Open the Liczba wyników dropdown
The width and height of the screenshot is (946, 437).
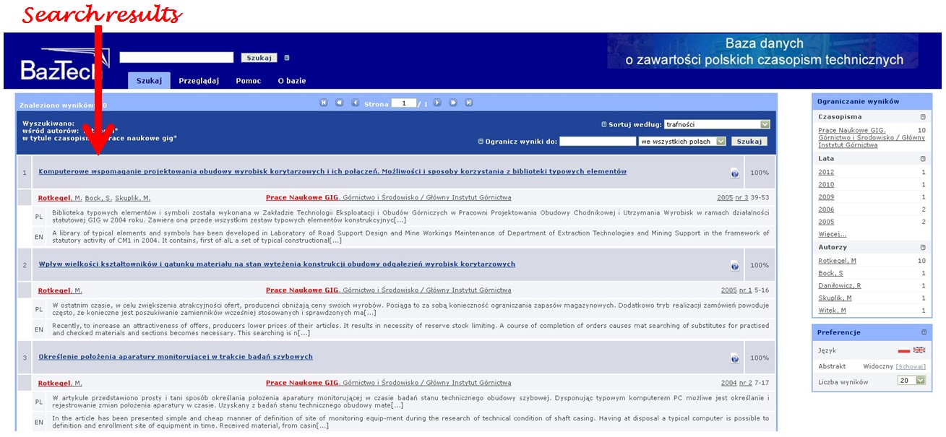tap(920, 381)
